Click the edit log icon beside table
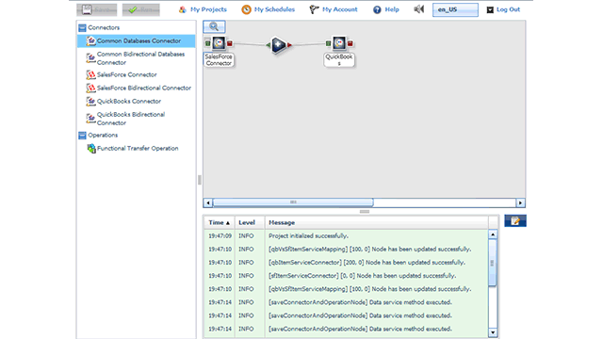Screen dimensions: 603x339 tap(515, 220)
